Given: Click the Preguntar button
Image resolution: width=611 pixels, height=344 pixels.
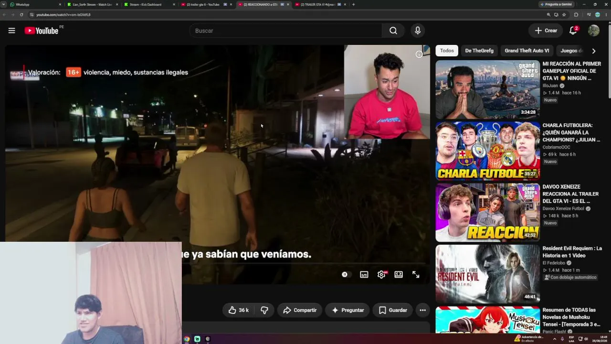Looking at the screenshot, I should coord(348,310).
